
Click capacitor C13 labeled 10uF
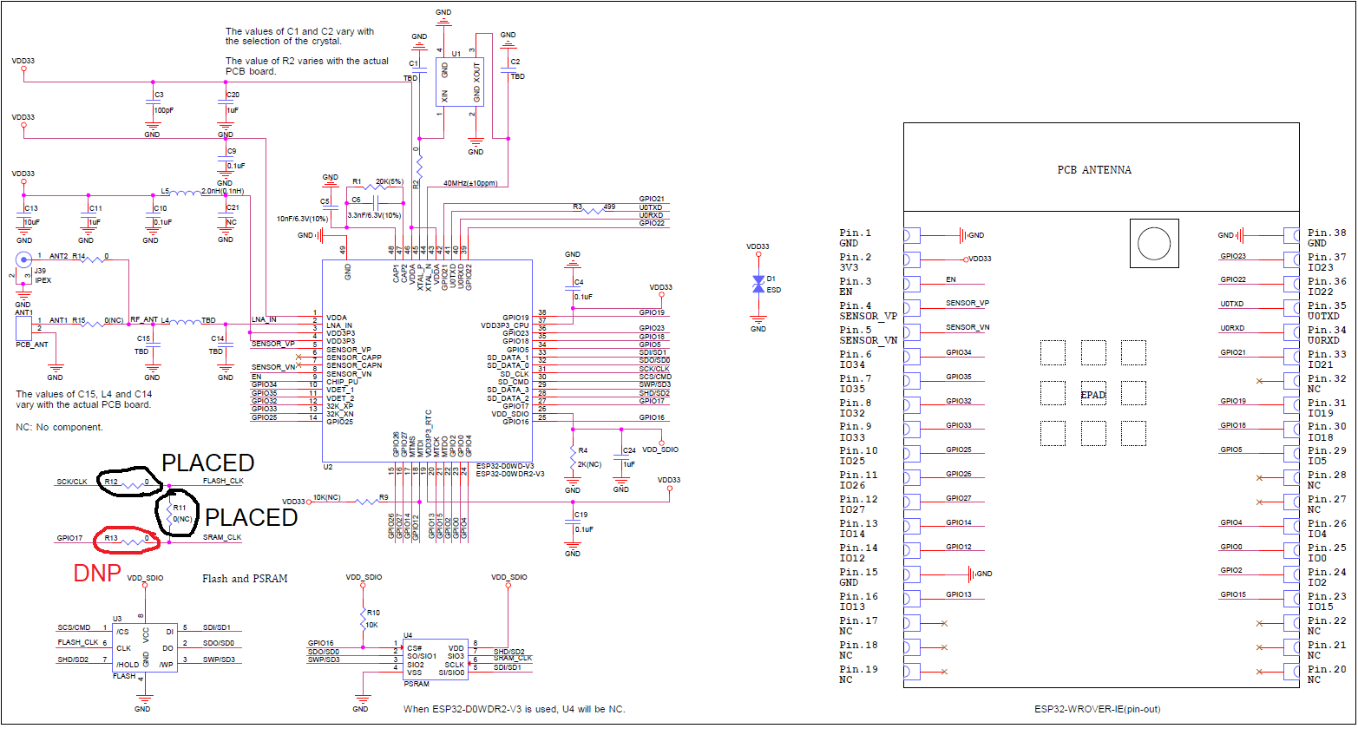23,216
